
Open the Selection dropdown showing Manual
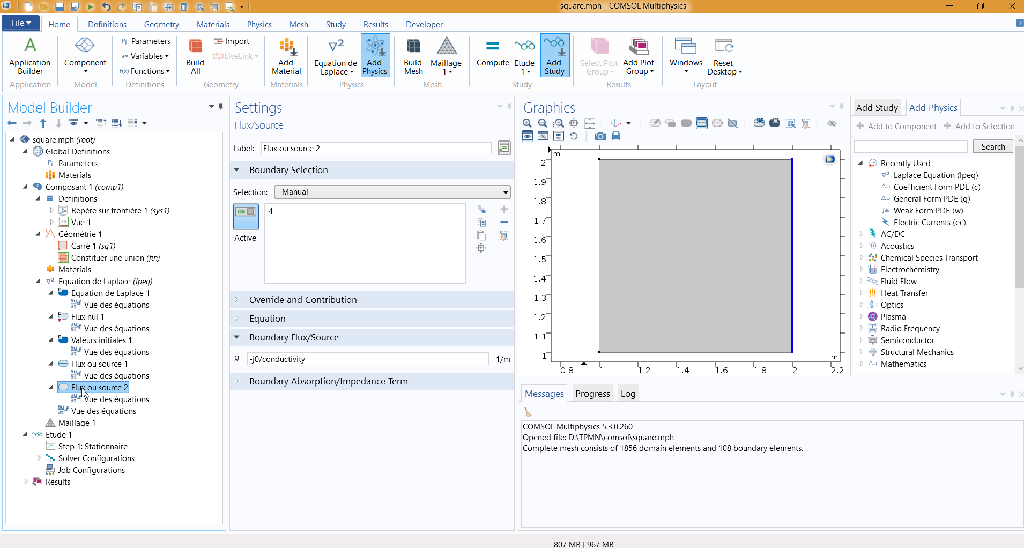coord(392,192)
